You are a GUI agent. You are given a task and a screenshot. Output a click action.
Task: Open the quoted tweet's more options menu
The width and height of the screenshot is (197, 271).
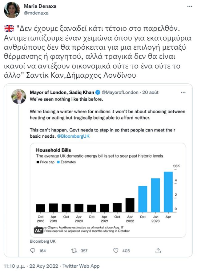click(183, 92)
